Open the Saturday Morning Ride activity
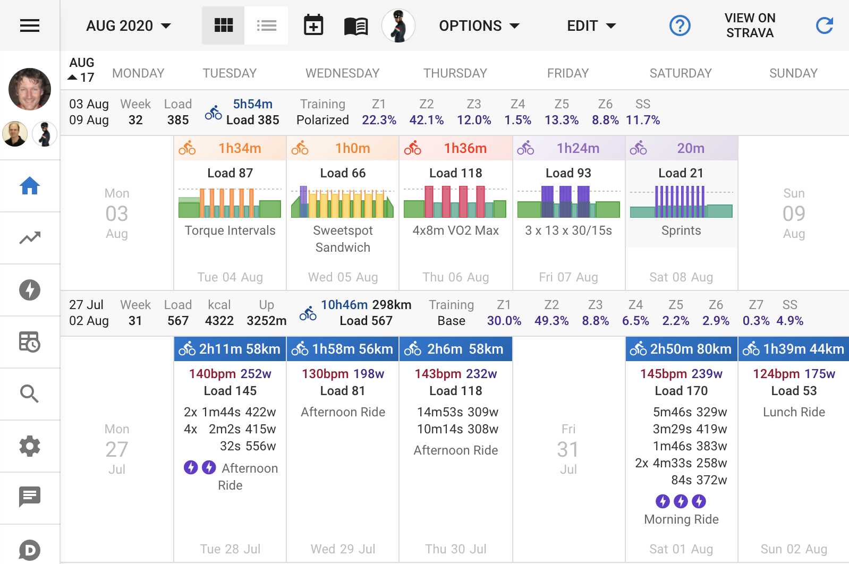Viewport: 849px width, 564px height. coord(681,519)
